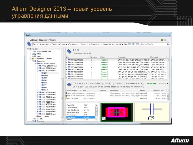Sort by the Revision column header

coord(95,57)
